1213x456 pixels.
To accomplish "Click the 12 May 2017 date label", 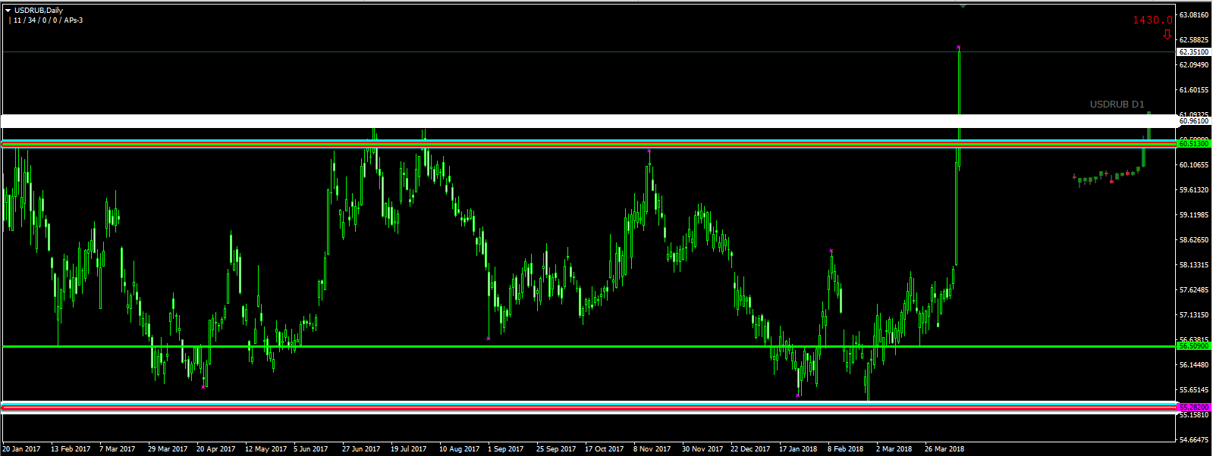I will [266, 449].
